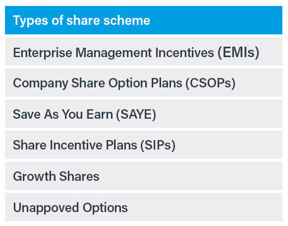Select the Growth Shares row
The height and width of the screenshot is (226, 288).
click(x=144, y=176)
